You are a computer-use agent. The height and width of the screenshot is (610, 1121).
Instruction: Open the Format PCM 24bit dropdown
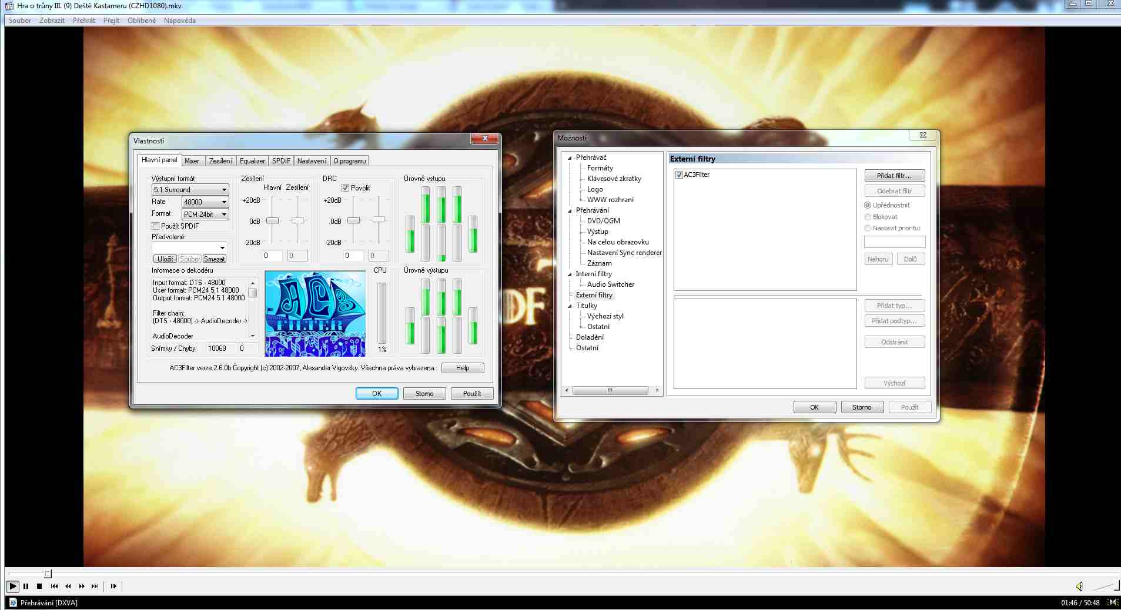(205, 214)
